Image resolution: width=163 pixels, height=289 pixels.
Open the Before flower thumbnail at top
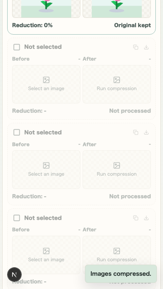point(46,9)
